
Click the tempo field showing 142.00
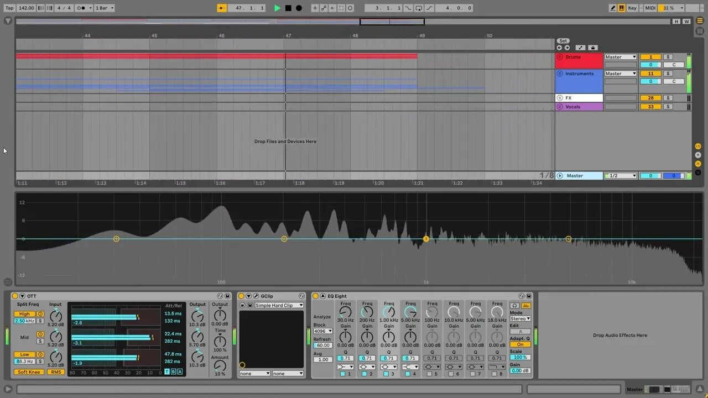tap(26, 8)
